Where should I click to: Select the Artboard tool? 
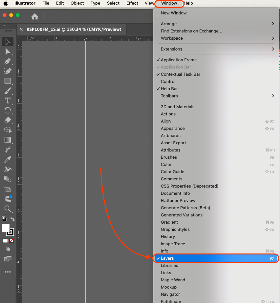(8, 189)
